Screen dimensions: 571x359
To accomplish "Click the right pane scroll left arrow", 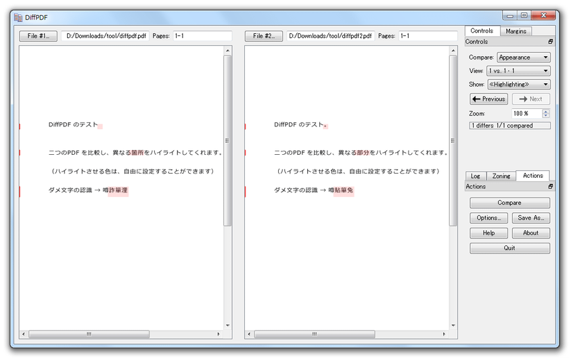I will pos(250,334).
